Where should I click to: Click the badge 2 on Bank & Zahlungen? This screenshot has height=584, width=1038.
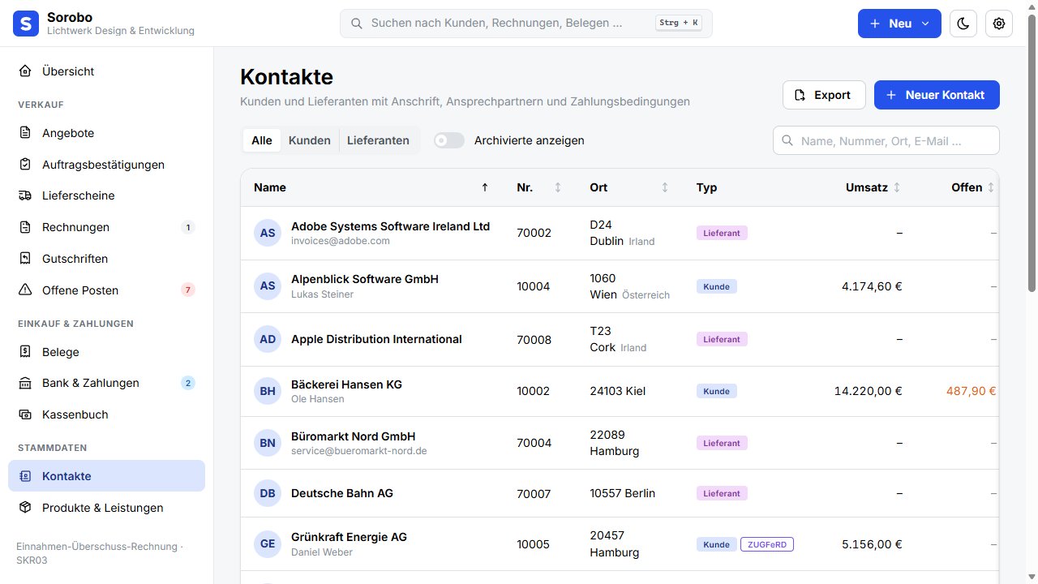(x=188, y=383)
